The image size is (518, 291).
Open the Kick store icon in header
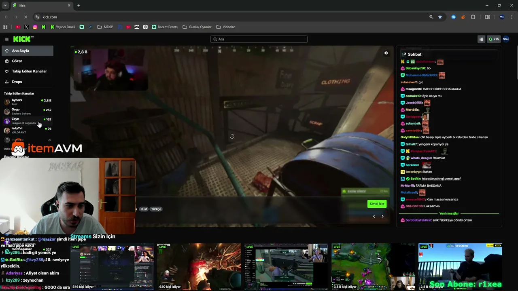tap(482, 39)
